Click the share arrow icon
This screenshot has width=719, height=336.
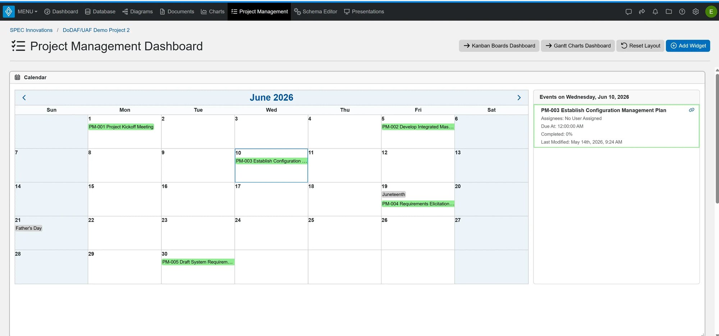pos(642,12)
